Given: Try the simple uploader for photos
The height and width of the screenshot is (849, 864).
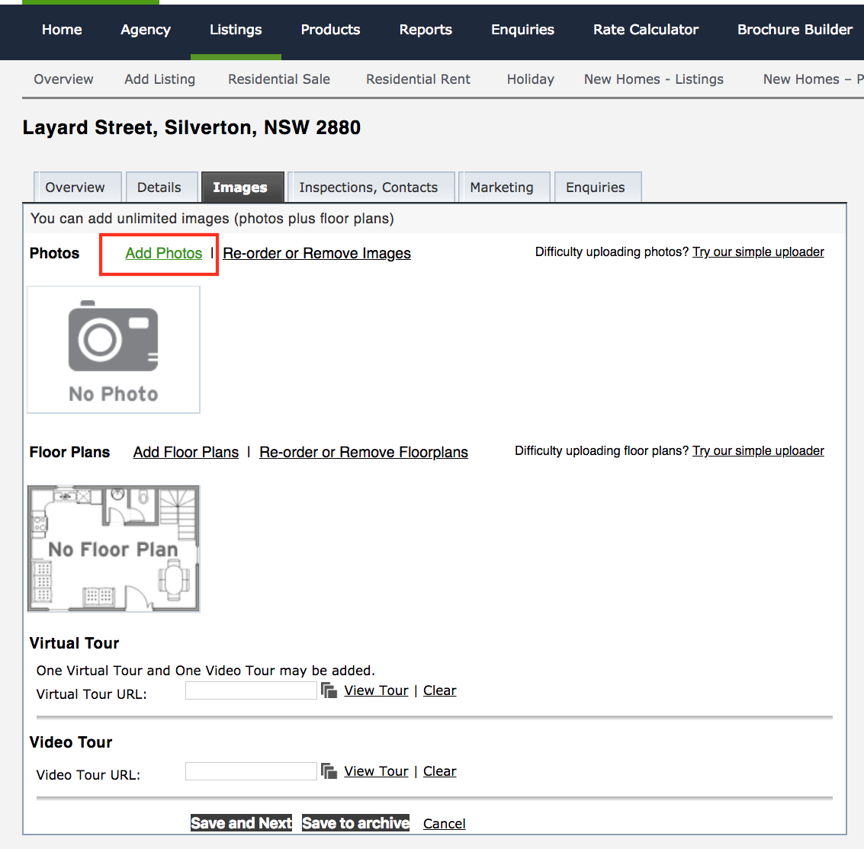Looking at the screenshot, I should 758,251.
